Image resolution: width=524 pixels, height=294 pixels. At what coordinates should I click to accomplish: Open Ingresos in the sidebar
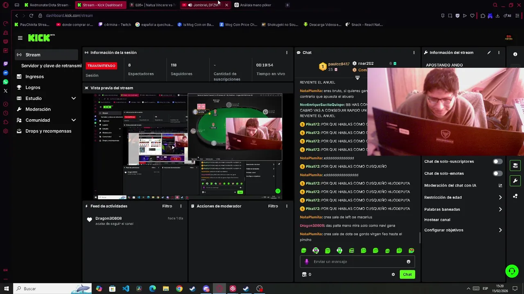[x=34, y=77]
